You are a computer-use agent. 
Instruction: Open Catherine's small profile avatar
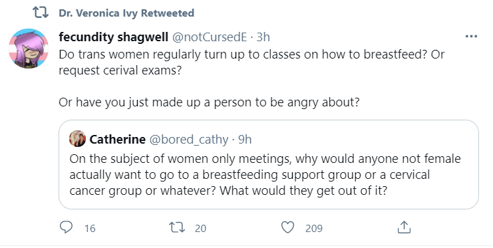tap(77, 139)
